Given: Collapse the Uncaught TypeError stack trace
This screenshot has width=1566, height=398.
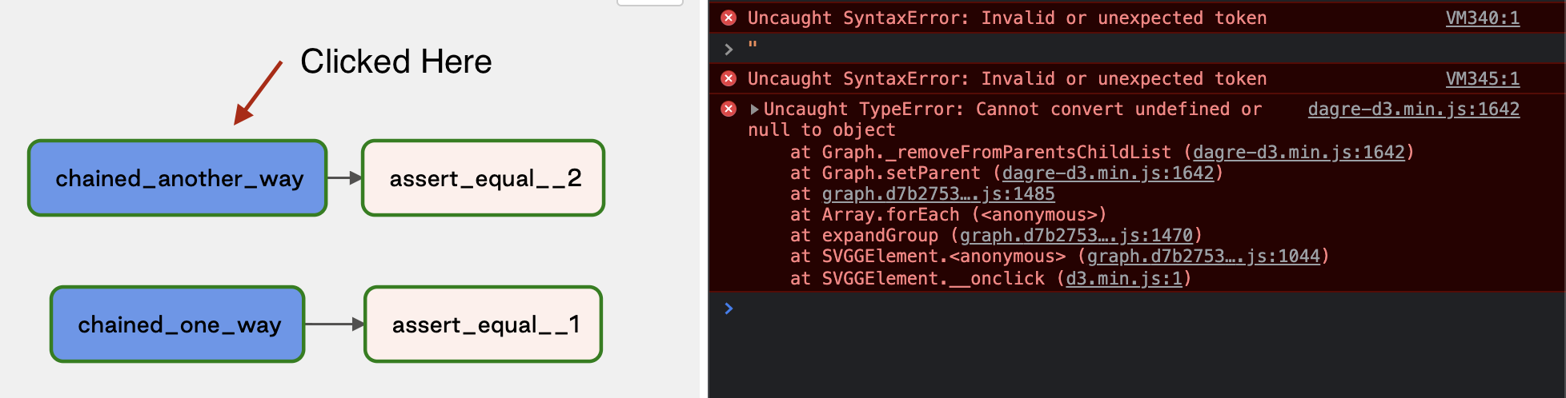Looking at the screenshot, I should [754, 109].
